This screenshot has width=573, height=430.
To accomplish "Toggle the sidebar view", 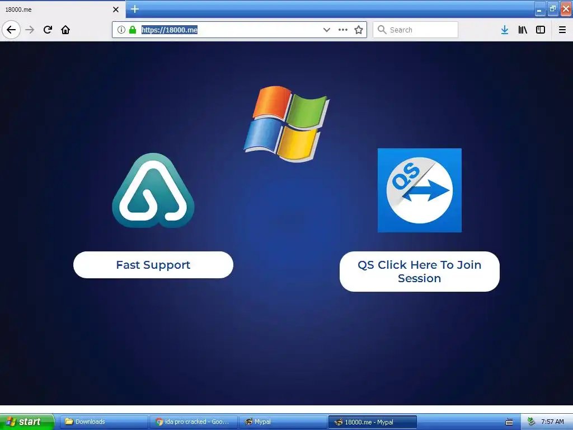I will [541, 30].
